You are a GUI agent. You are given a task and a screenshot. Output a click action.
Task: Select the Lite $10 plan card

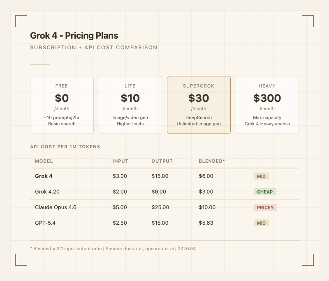pyautogui.click(x=130, y=105)
